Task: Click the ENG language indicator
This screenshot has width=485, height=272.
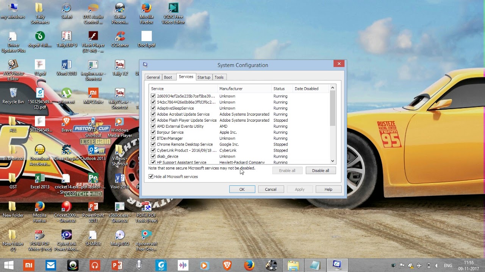Action: pyautogui.click(x=448, y=266)
